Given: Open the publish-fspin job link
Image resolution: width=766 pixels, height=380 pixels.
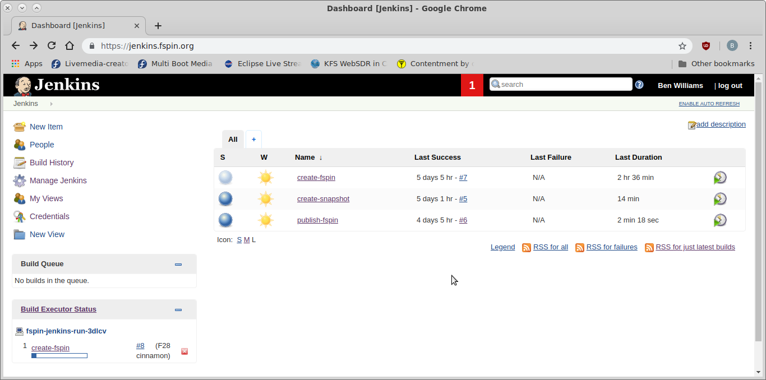Looking at the screenshot, I should [x=317, y=220].
